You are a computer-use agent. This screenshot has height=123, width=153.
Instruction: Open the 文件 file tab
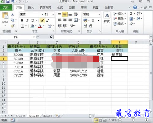(6, 7)
